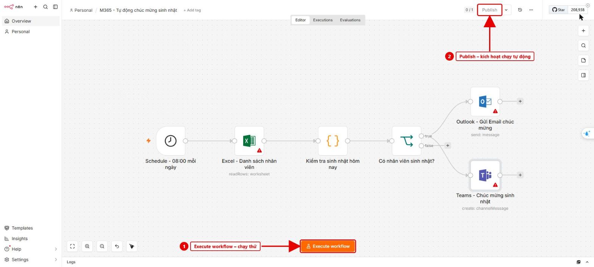
Task: Add a sticky note from right panel
Action: coord(583,60)
